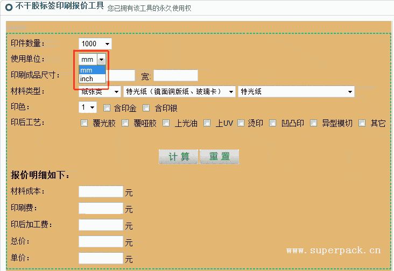Check the 上光油 option
The width and height of the screenshot is (394, 271).
[166, 123]
